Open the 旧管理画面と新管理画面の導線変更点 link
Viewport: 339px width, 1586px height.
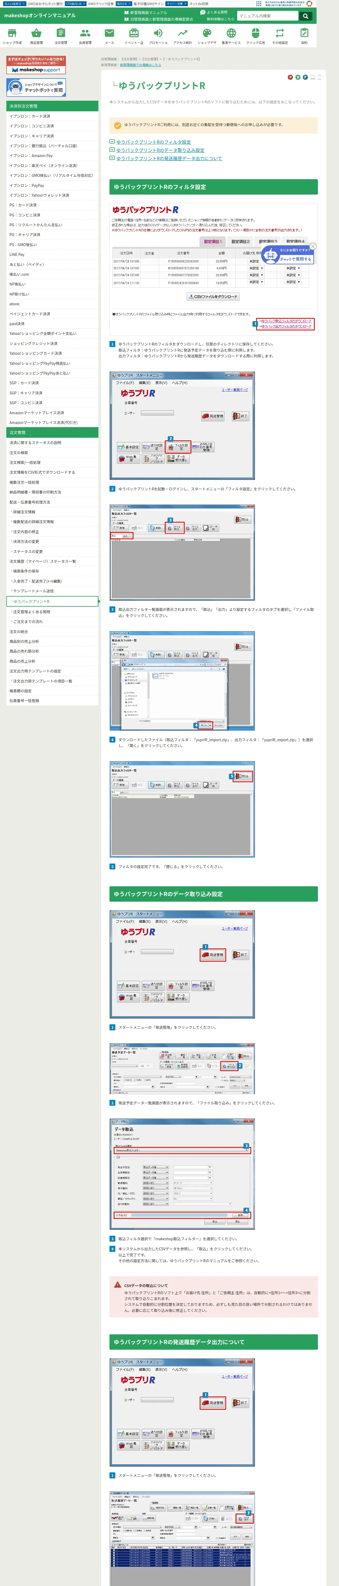(159, 19)
